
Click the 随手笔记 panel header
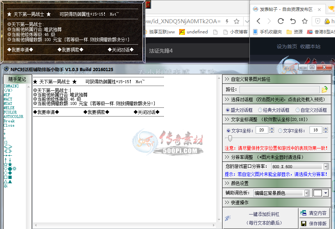[x=17, y=79]
